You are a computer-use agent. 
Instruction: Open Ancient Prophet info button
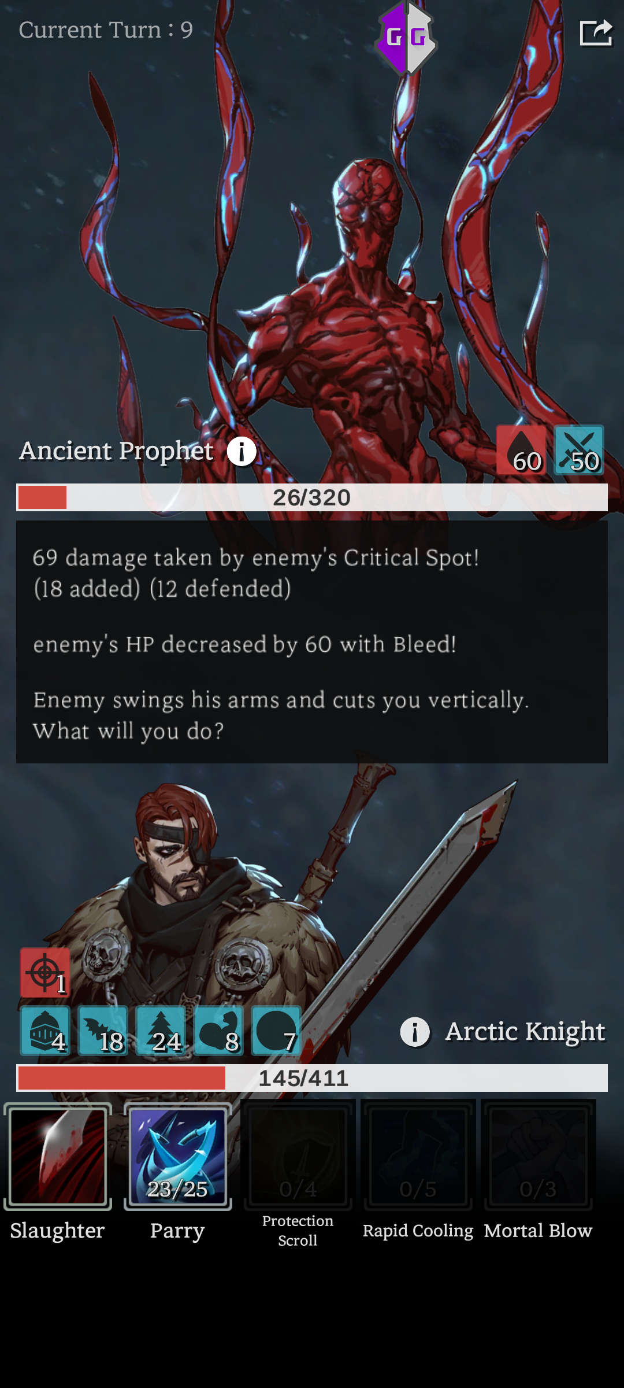(x=242, y=451)
